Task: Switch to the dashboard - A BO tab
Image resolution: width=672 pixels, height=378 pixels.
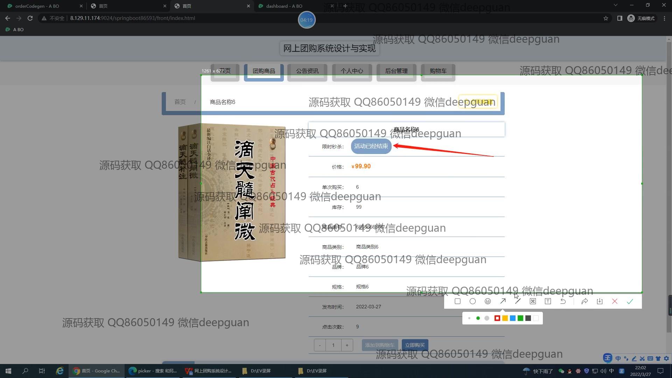Action: [284, 6]
